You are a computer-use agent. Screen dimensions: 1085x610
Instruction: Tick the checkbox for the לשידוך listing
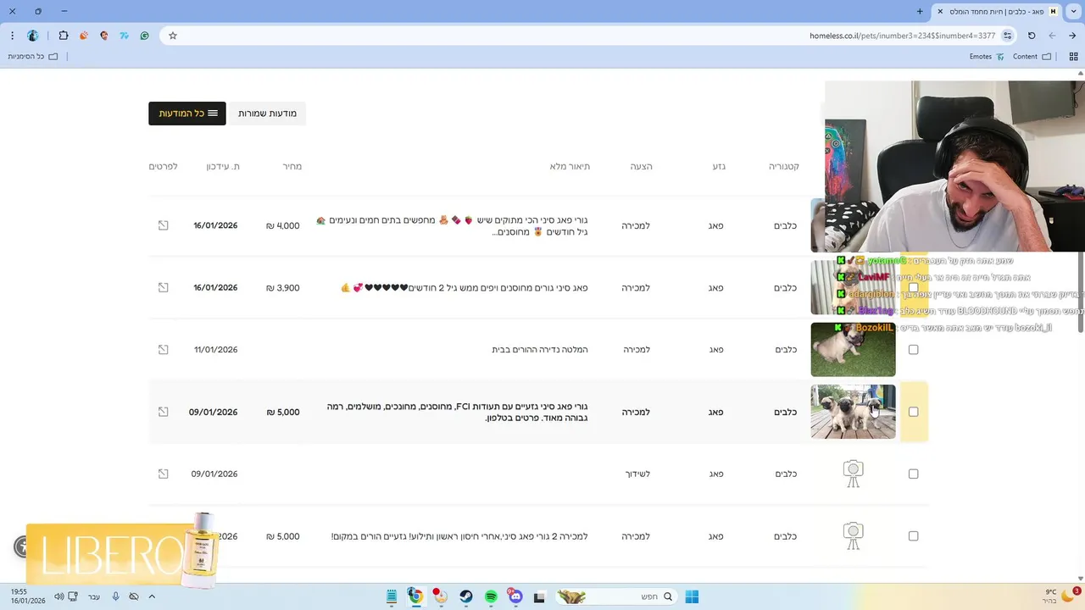pyautogui.click(x=913, y=474)
